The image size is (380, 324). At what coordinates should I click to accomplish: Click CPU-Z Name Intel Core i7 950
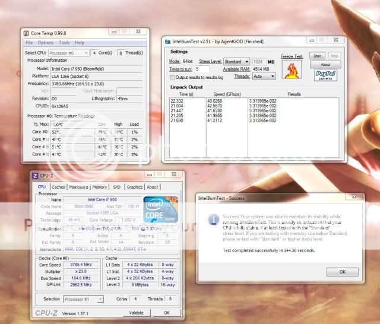tap(102, 199)
